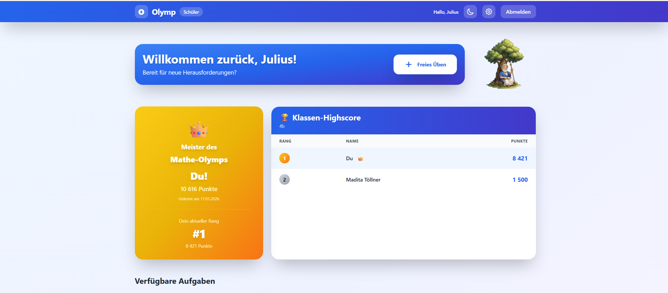668x293 pixels.
Task: Select the orange rank 1 badge
Action: (x=284, y=158)
